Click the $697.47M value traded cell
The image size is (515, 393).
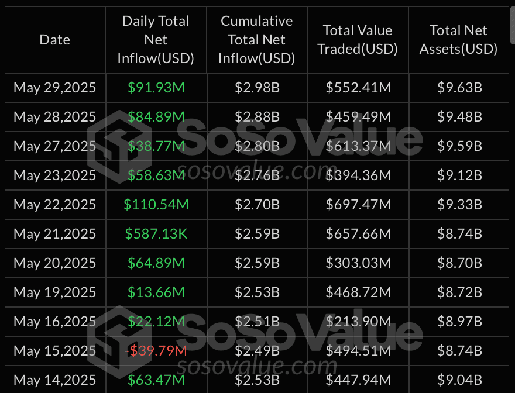(358, 205)
